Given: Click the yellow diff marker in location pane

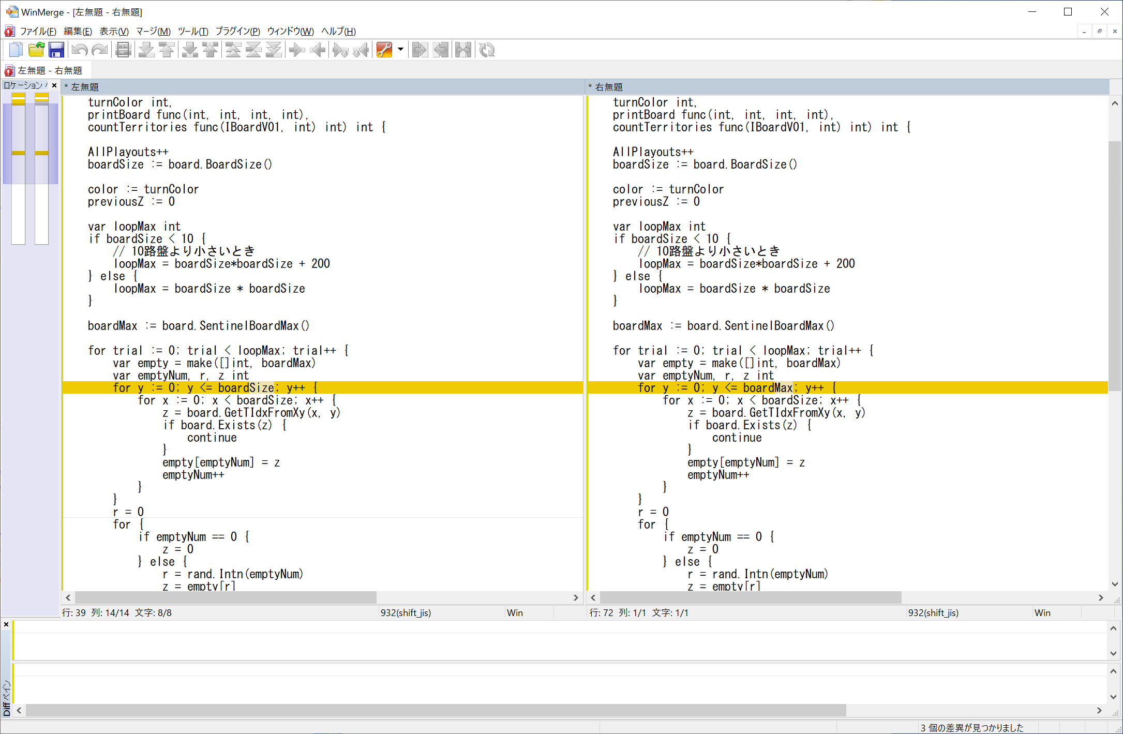Looking at the screenshot, I should coord(19,153).
